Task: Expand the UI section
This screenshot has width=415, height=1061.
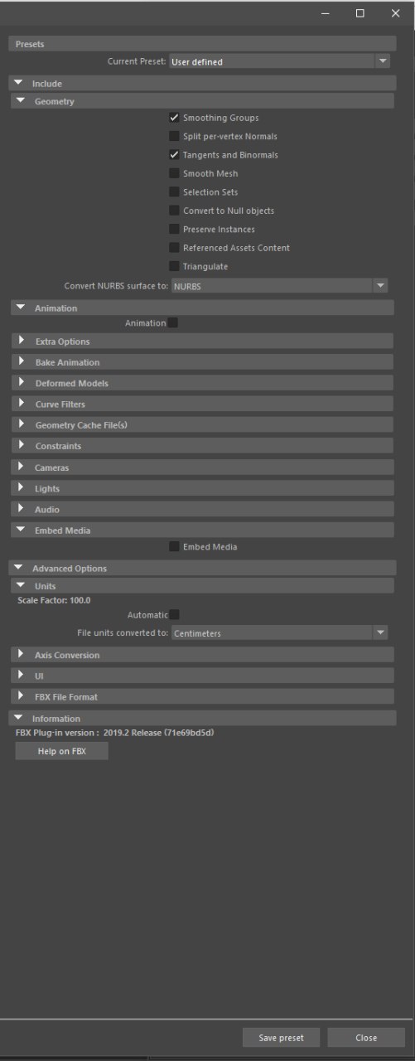Action: [202, 676]
